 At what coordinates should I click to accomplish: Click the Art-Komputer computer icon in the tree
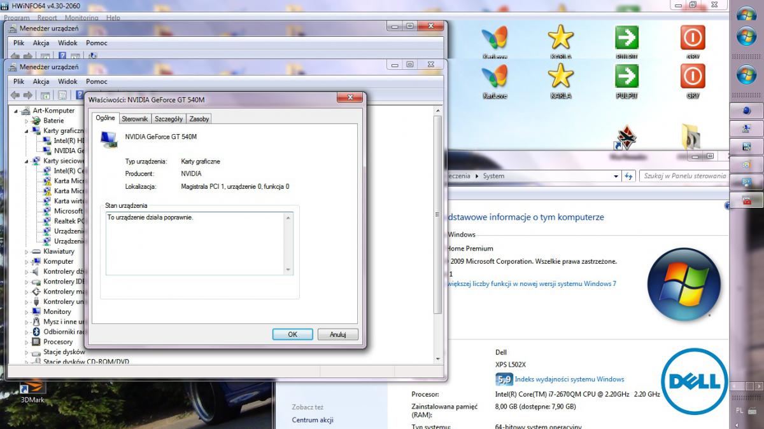click(x=26, y=111)
